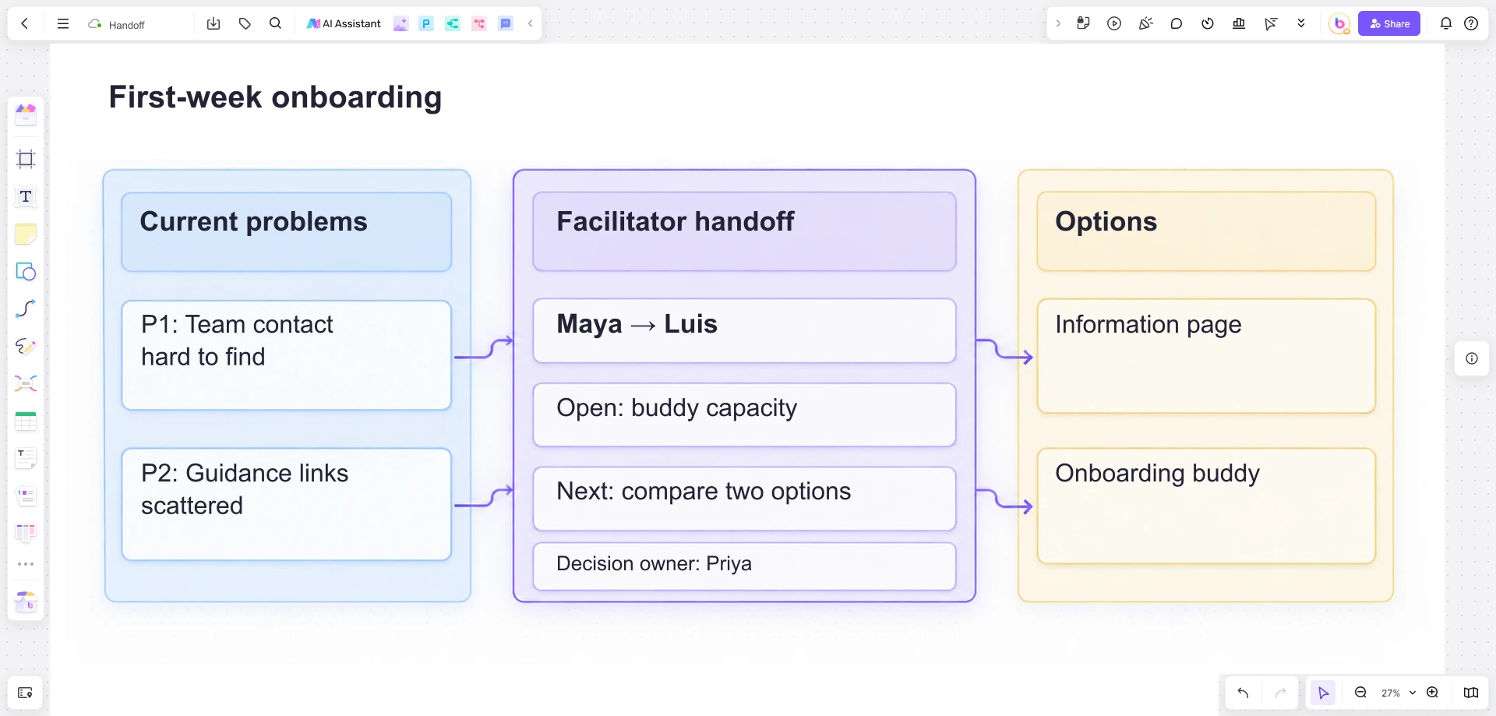This screenshot has height=716, width=1496.
Task: Select Next: compare two options card
Action: (x=744, y=499)
